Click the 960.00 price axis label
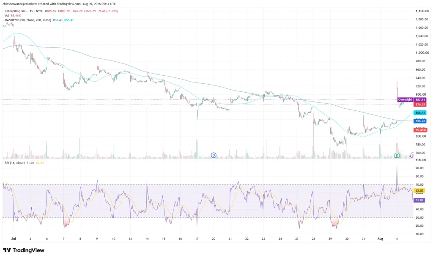Screen dimensions: 433x258 [x=420, y=70]
